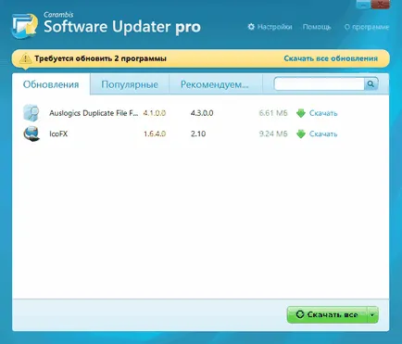Click the 6.61 МБ size value
Screen dimensions: 402x344
click(x=273, y=113)
